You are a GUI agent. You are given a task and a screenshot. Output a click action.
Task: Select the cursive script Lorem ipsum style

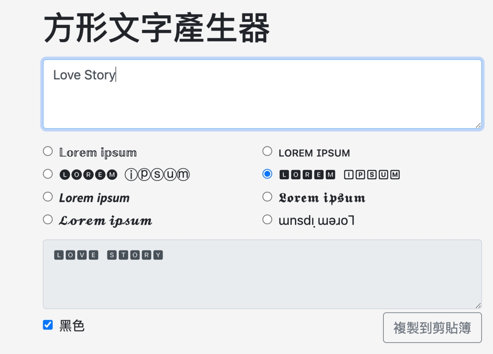point(48,220)
